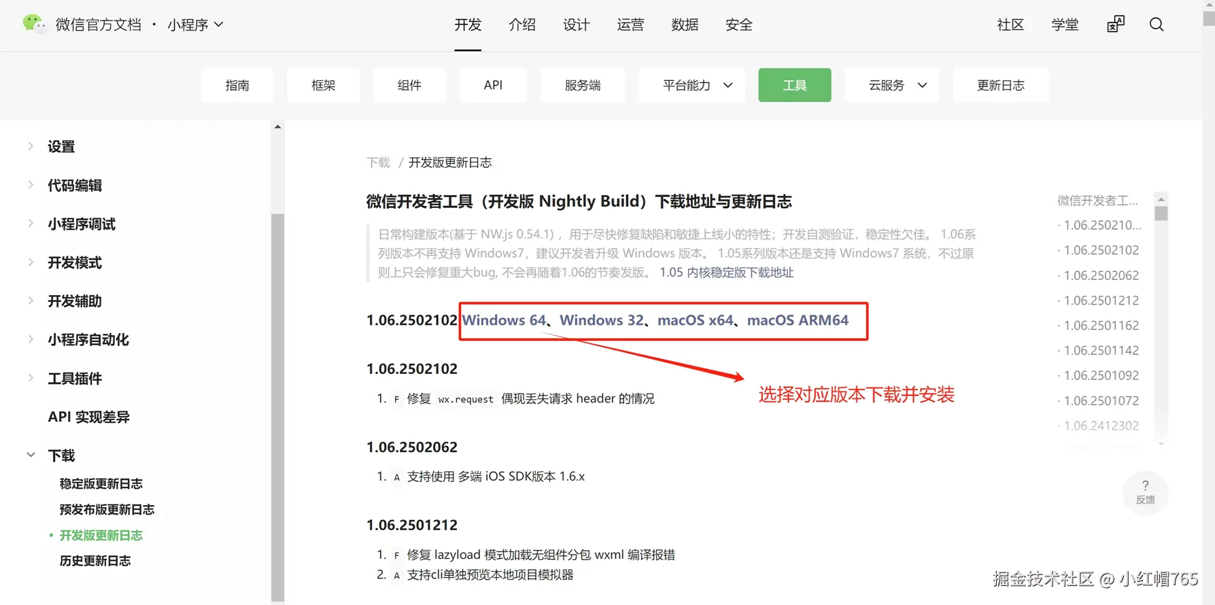Select the 服务端 category button
Screen dimensions: 1215x605
click(x=583, y=85)
